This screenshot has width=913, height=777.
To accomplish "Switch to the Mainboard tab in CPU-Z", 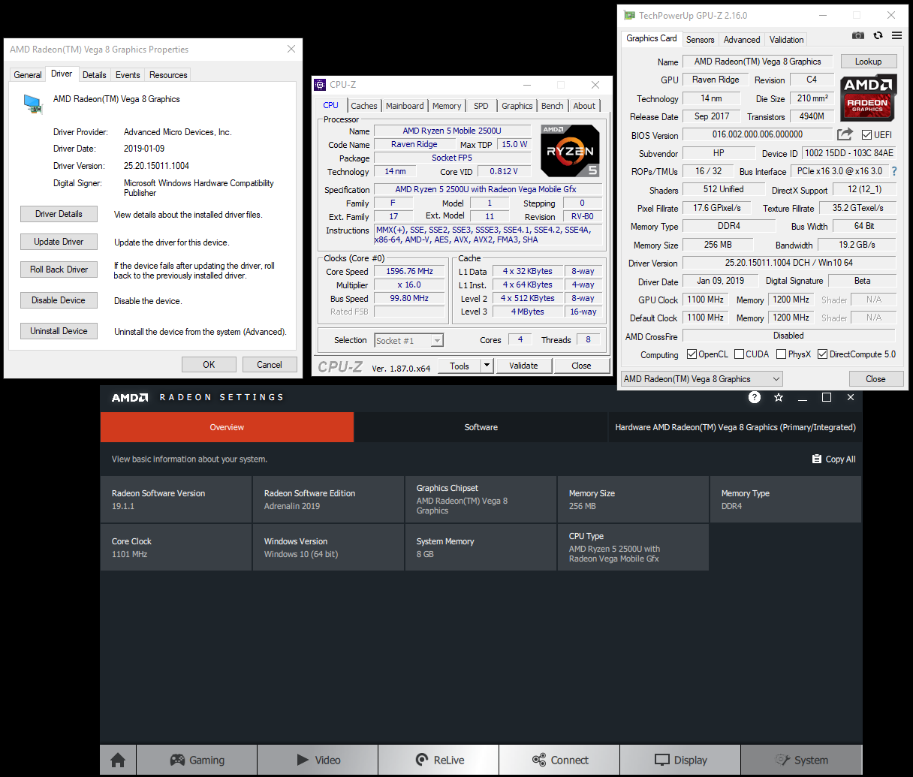I will tap(405, 106).
